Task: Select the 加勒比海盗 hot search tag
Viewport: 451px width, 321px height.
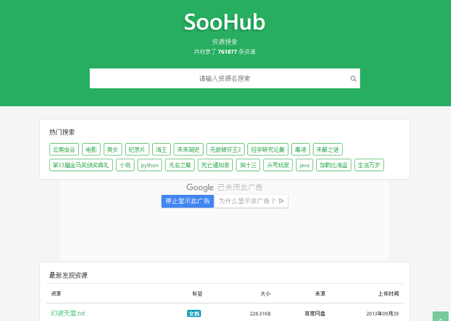Action: pyautogui.click(x=334, y=165)
